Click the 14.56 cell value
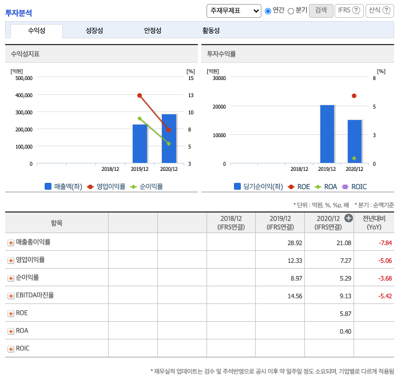The width and height of the screenshot is (401, 380). (295, 296)
